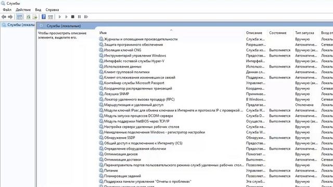Click the Stop service square icon
This screenshot has width=333, height=187.
[x=73, y=17]
